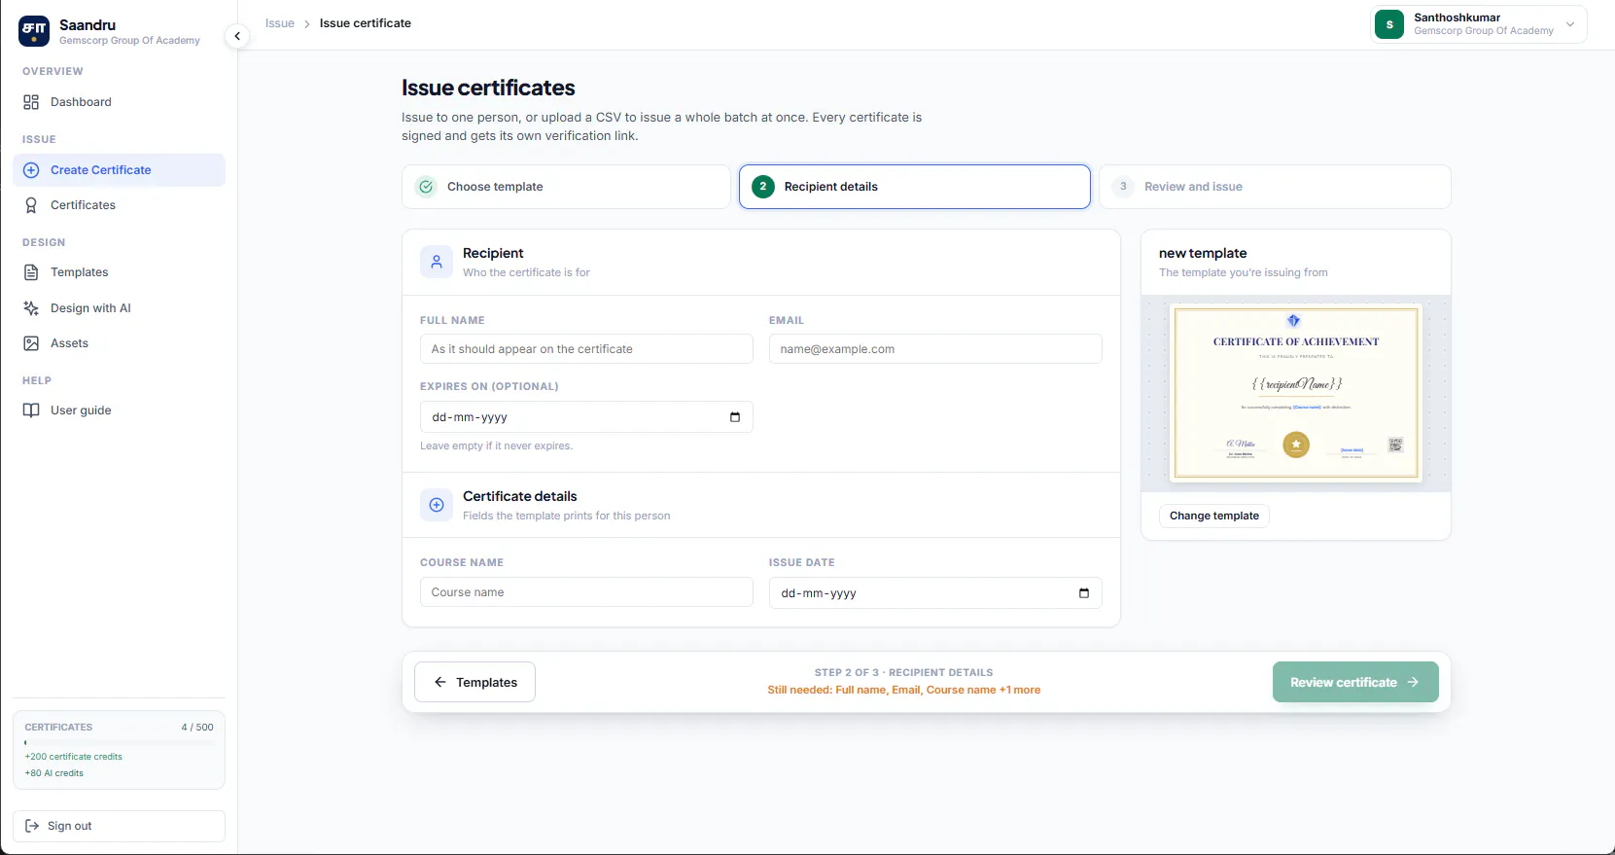Open Assets in the sidebar
This screenshot has width=1615, height=855.
coord(119,343)
